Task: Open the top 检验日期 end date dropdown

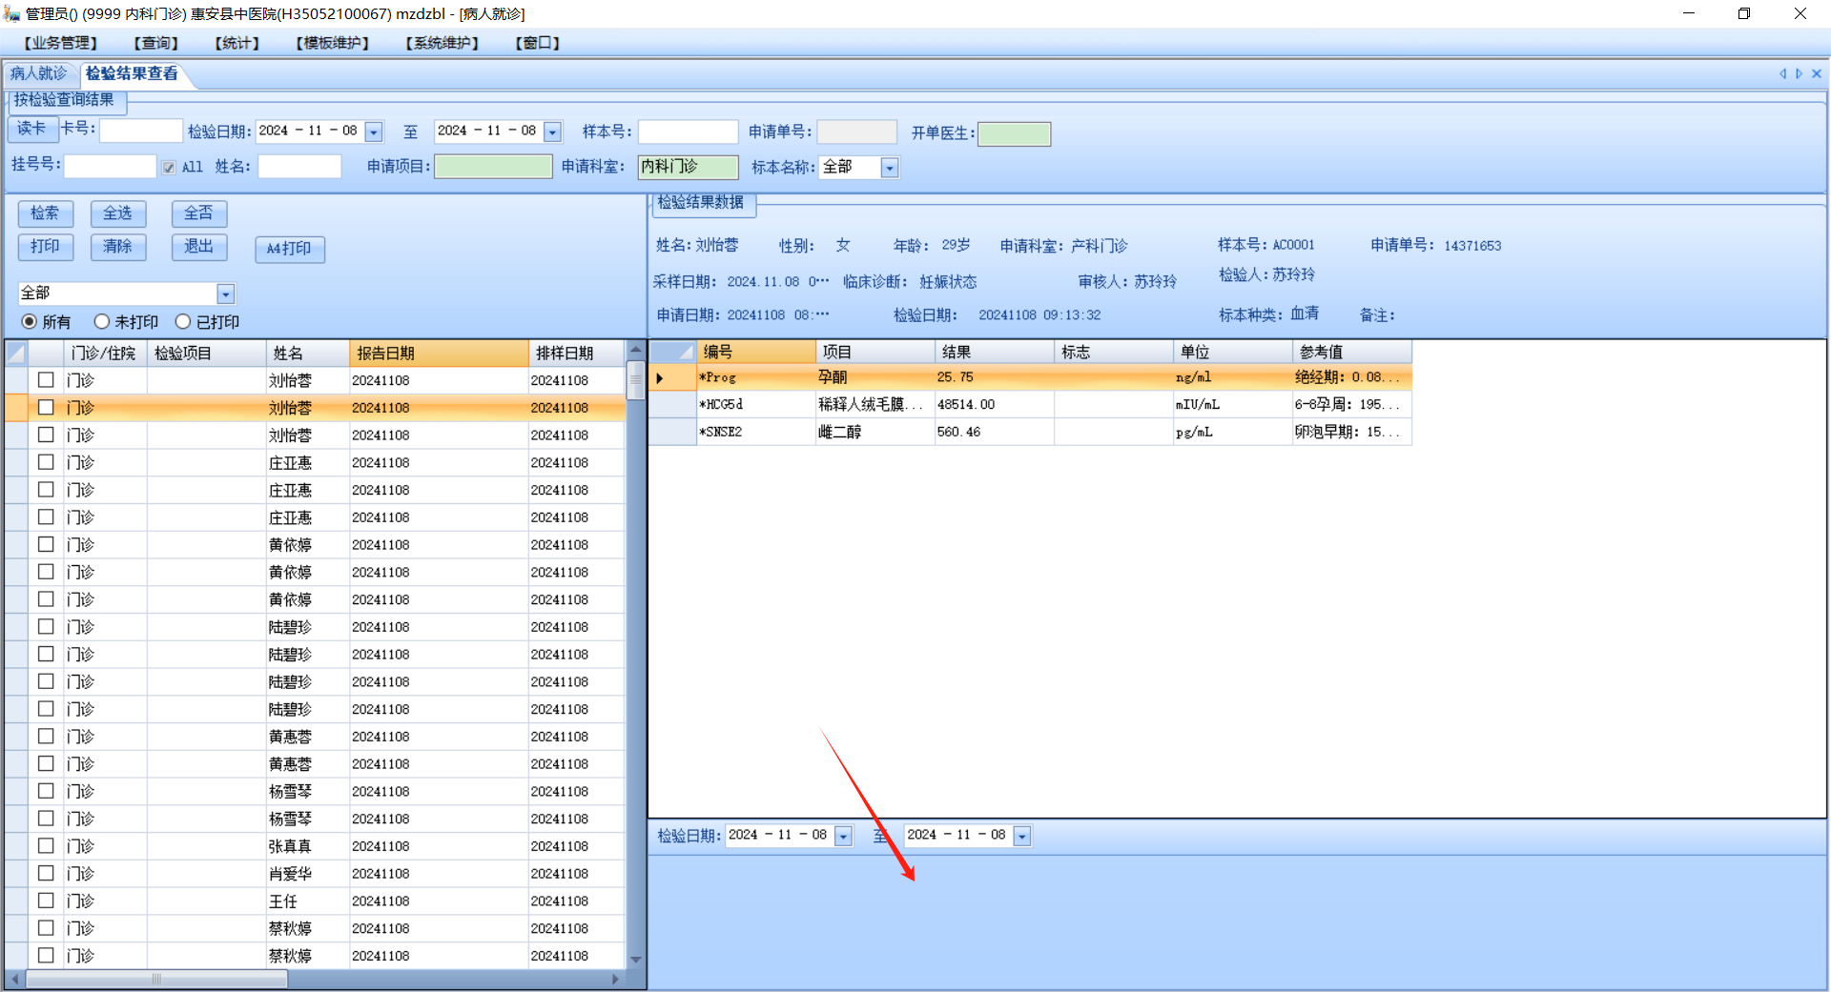Action: click(553, 132)
